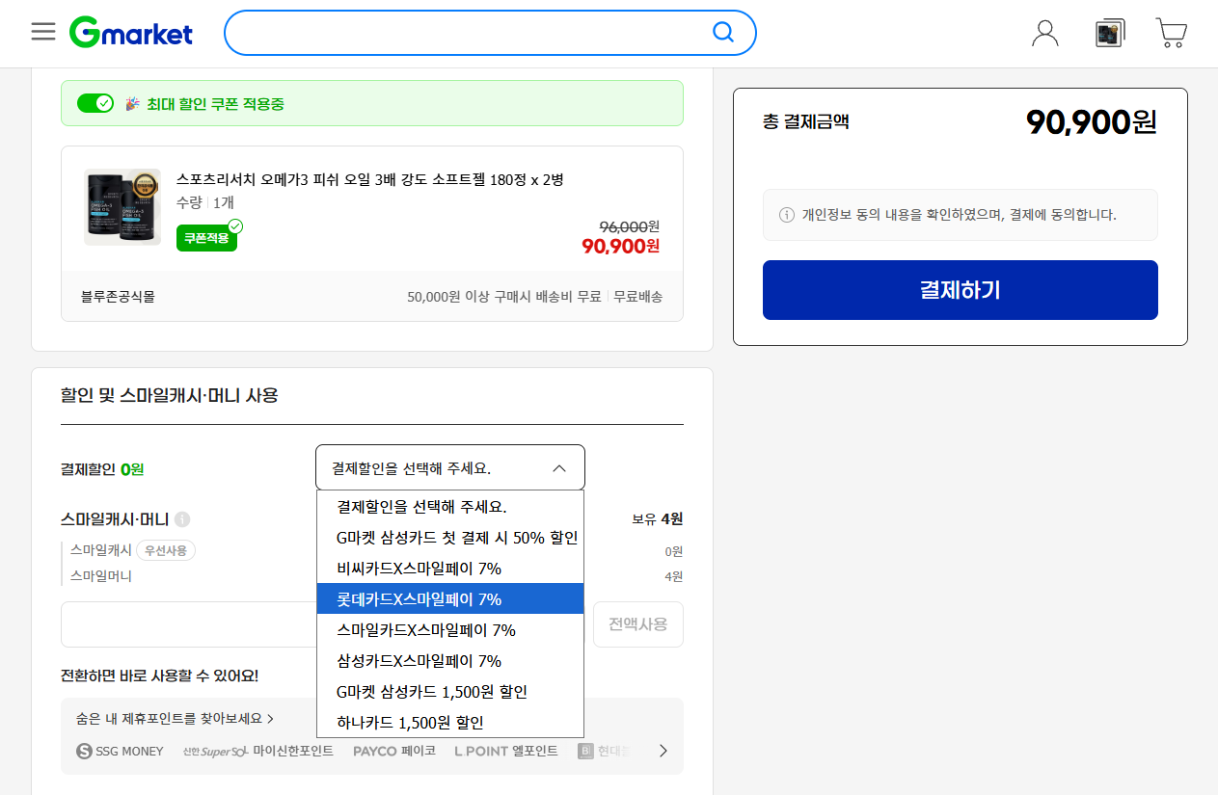Select the highlighted 롯데카드X스마일페이 7% option
The width and height of the screenshot is (1218, 795).
[417, 598]
